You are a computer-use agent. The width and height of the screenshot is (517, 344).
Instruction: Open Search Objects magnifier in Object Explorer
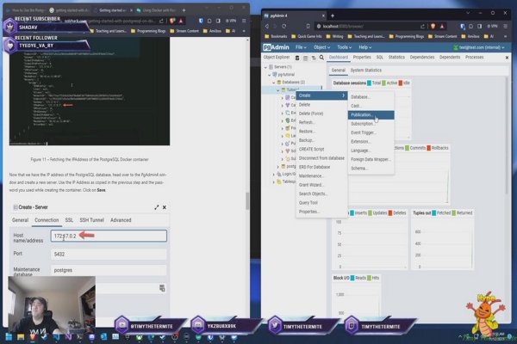click(321, 58)
